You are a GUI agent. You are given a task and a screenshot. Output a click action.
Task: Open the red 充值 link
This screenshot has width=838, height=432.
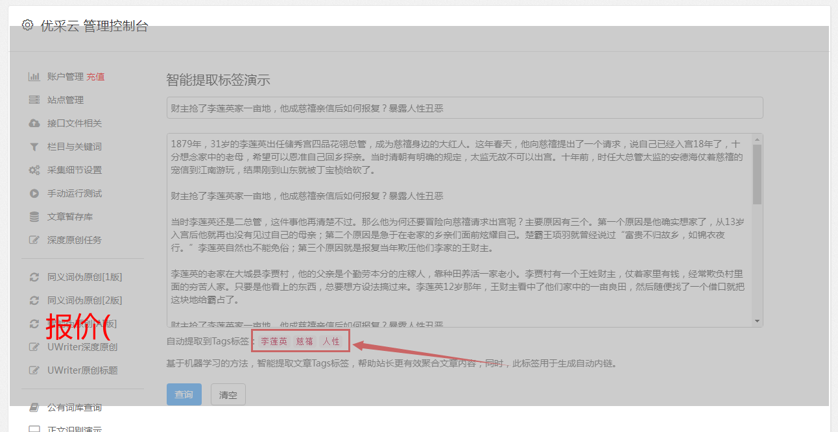point(95,77)
